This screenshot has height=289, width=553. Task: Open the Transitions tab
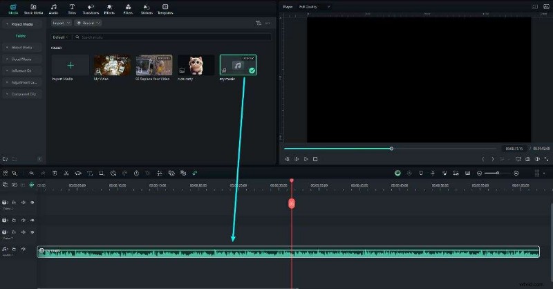[91, 9]
